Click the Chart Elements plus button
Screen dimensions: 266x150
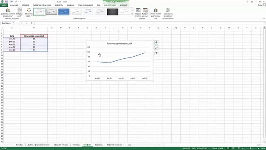156,42
